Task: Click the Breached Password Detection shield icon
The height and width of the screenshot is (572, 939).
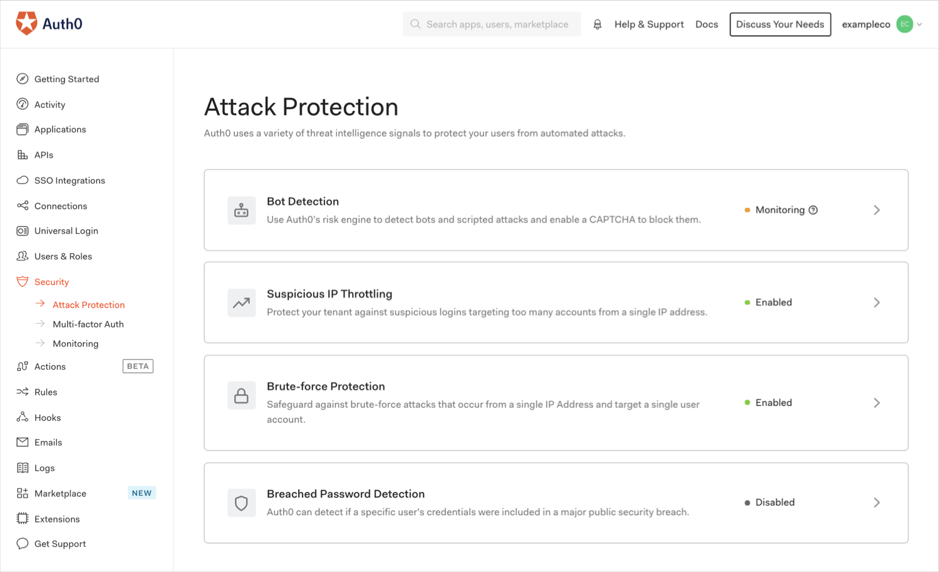Action: (241, 503)
